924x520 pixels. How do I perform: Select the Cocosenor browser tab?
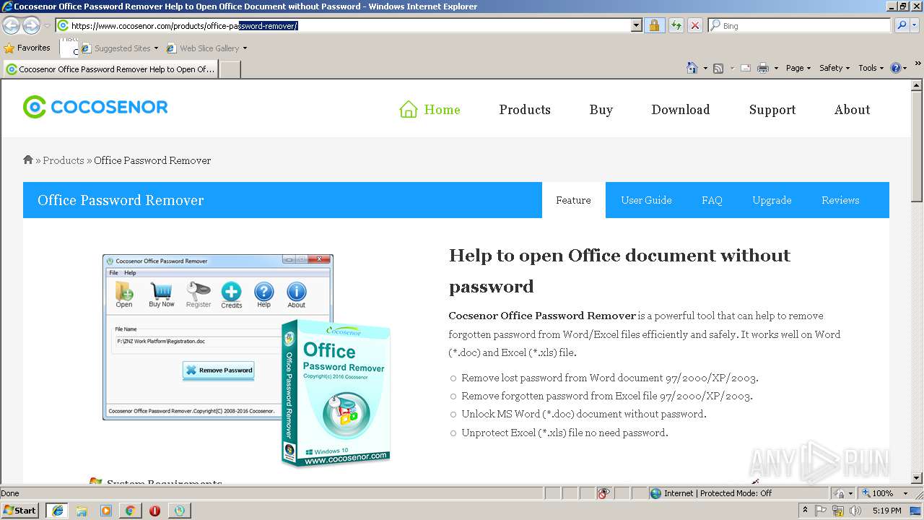(110, 69)
